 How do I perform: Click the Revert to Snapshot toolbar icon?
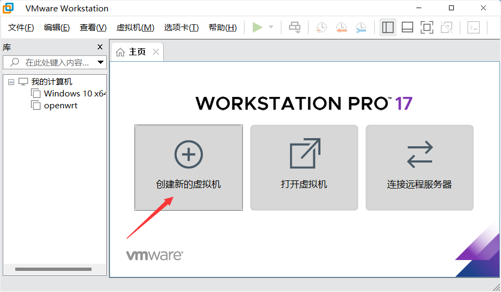coord(341,28)
